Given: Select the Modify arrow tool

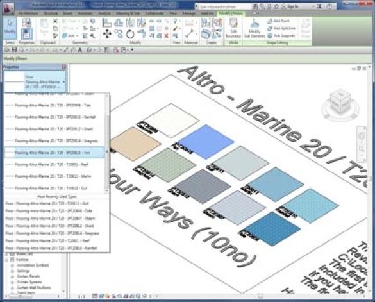Looking at the screenshot, I should [10, 28].
